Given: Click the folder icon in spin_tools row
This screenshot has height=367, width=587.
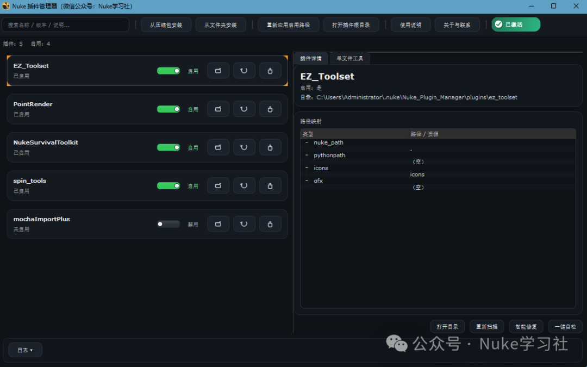Looking at the screenshot, I should (218, 186).
